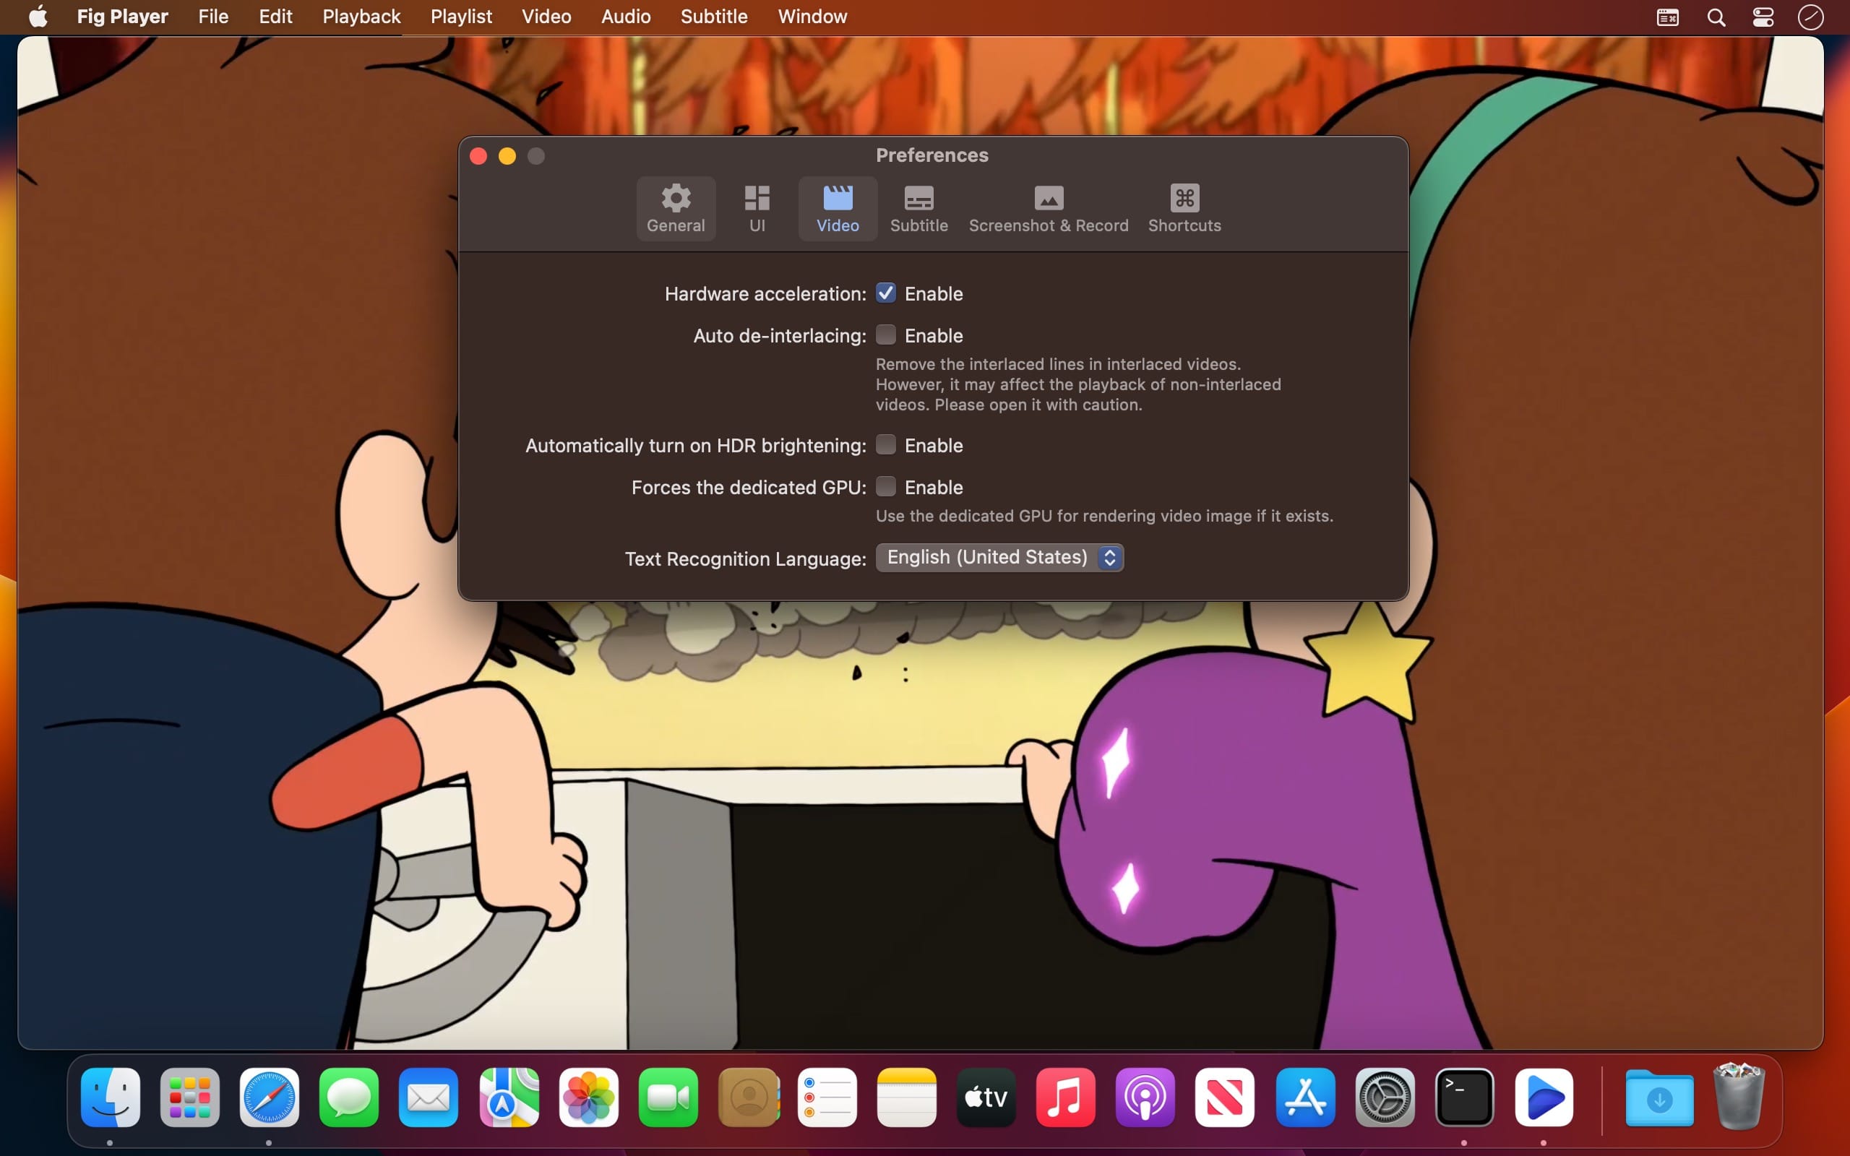Screen dimensions: 1850x1156
Task: Close the Preferences window
Action: (x=478, y=156)
